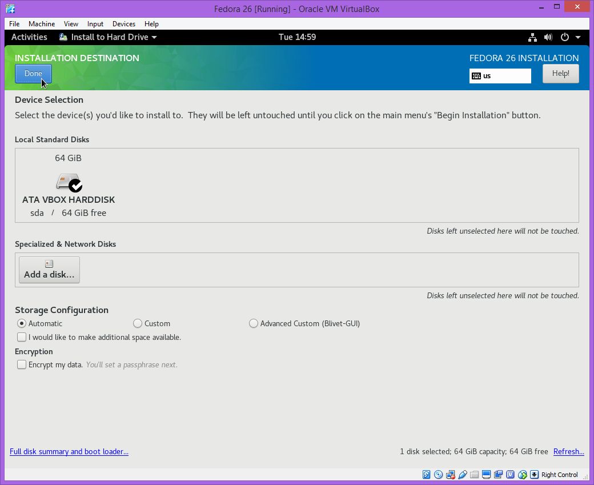Click the VirtualBox window title icon
Screen dimensions: 594x485
[x=10, y=9]
